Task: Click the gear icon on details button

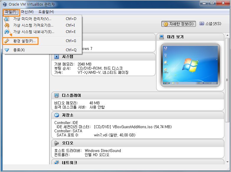Action: pos(166,24)
